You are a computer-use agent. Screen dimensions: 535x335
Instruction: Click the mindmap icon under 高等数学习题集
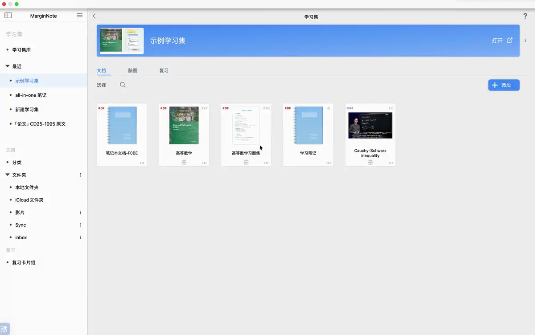click(x=246, y=163)
